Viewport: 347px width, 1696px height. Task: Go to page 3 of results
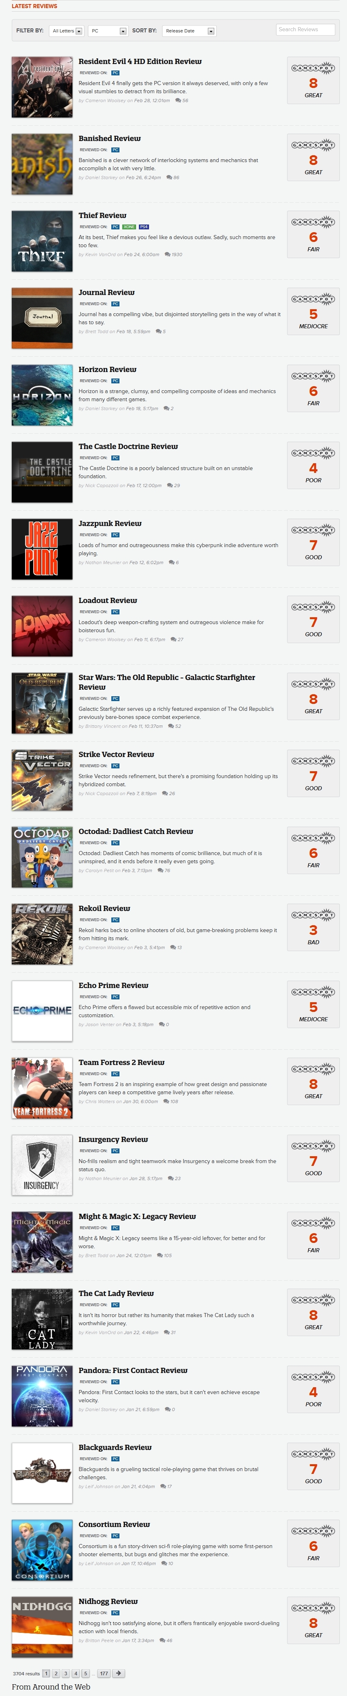[66, 1673]
